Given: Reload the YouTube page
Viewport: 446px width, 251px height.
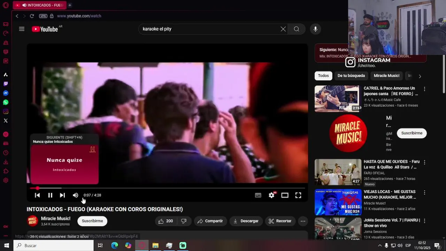Looking at the screenshot, I should pos(32,16).
